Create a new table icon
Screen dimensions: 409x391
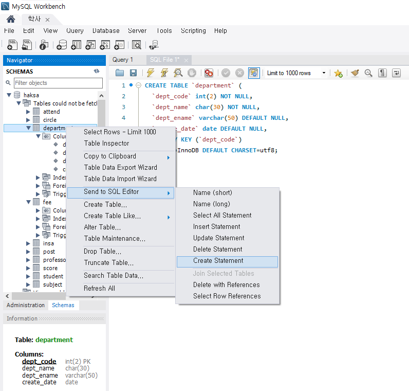[x=76, y=45]
